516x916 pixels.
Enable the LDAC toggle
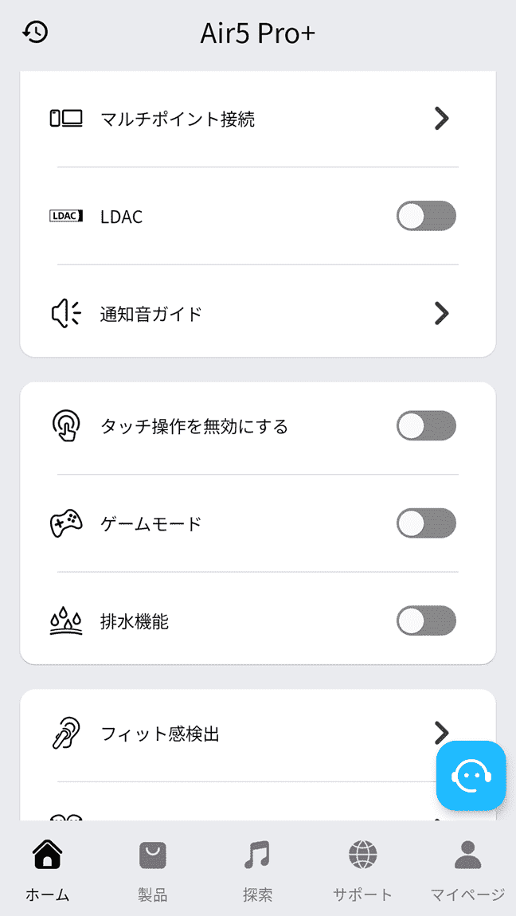426,216
